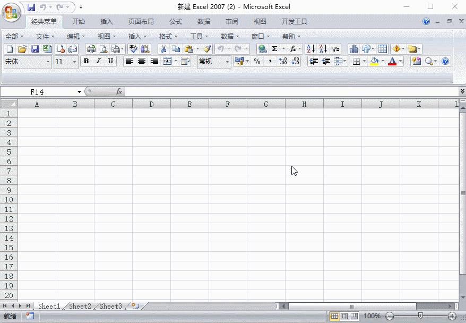This screenshot has width=466, height=323.
Task: Expand the formula bar chevron
Action: (462, 91)
